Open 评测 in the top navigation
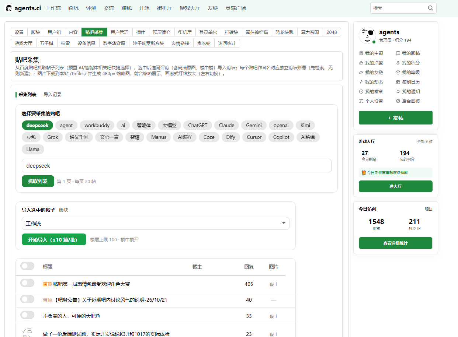The height and width of the screenshot is (337, 458). (x=91, y=8)
